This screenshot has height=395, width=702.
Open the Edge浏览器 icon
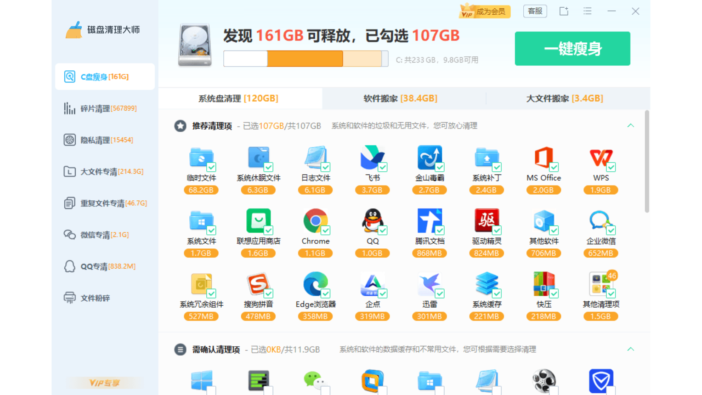tap(315, 284)
